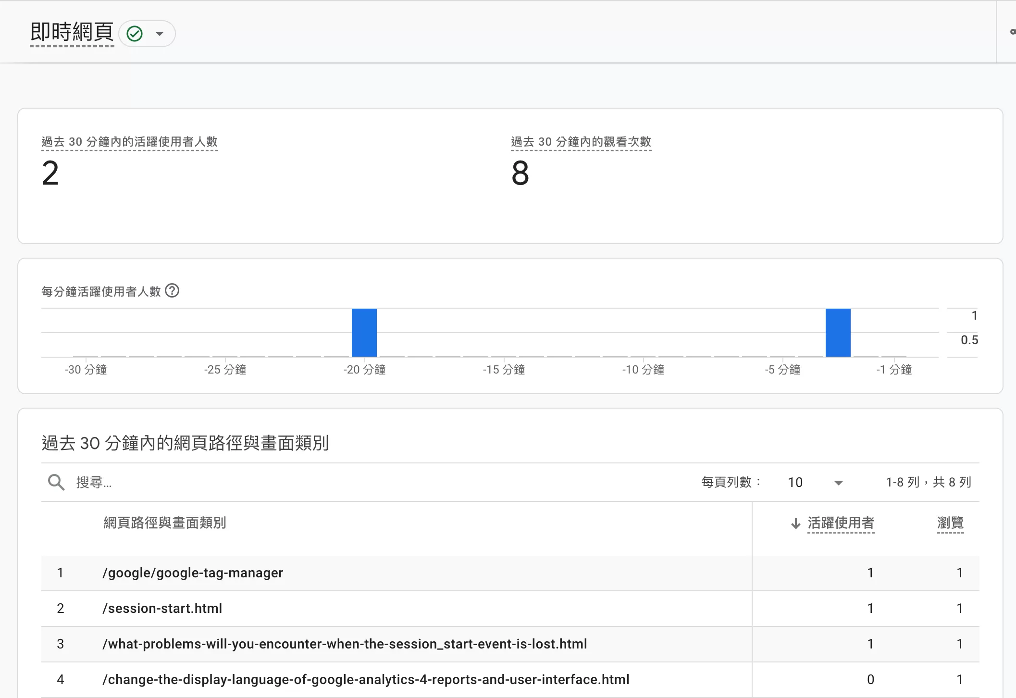1016x698 pixels.
Task: Expand the dropdown arrow beside 即時網頁 title
Action: click(x=160, y=34)
